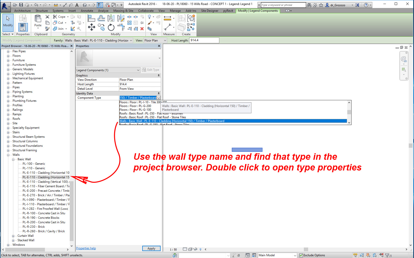Toggle select pinned elements in the status bar

click(x=368, y=255)
